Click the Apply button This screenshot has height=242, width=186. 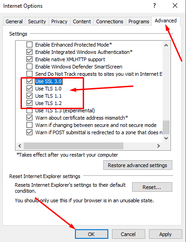(165, 234)
